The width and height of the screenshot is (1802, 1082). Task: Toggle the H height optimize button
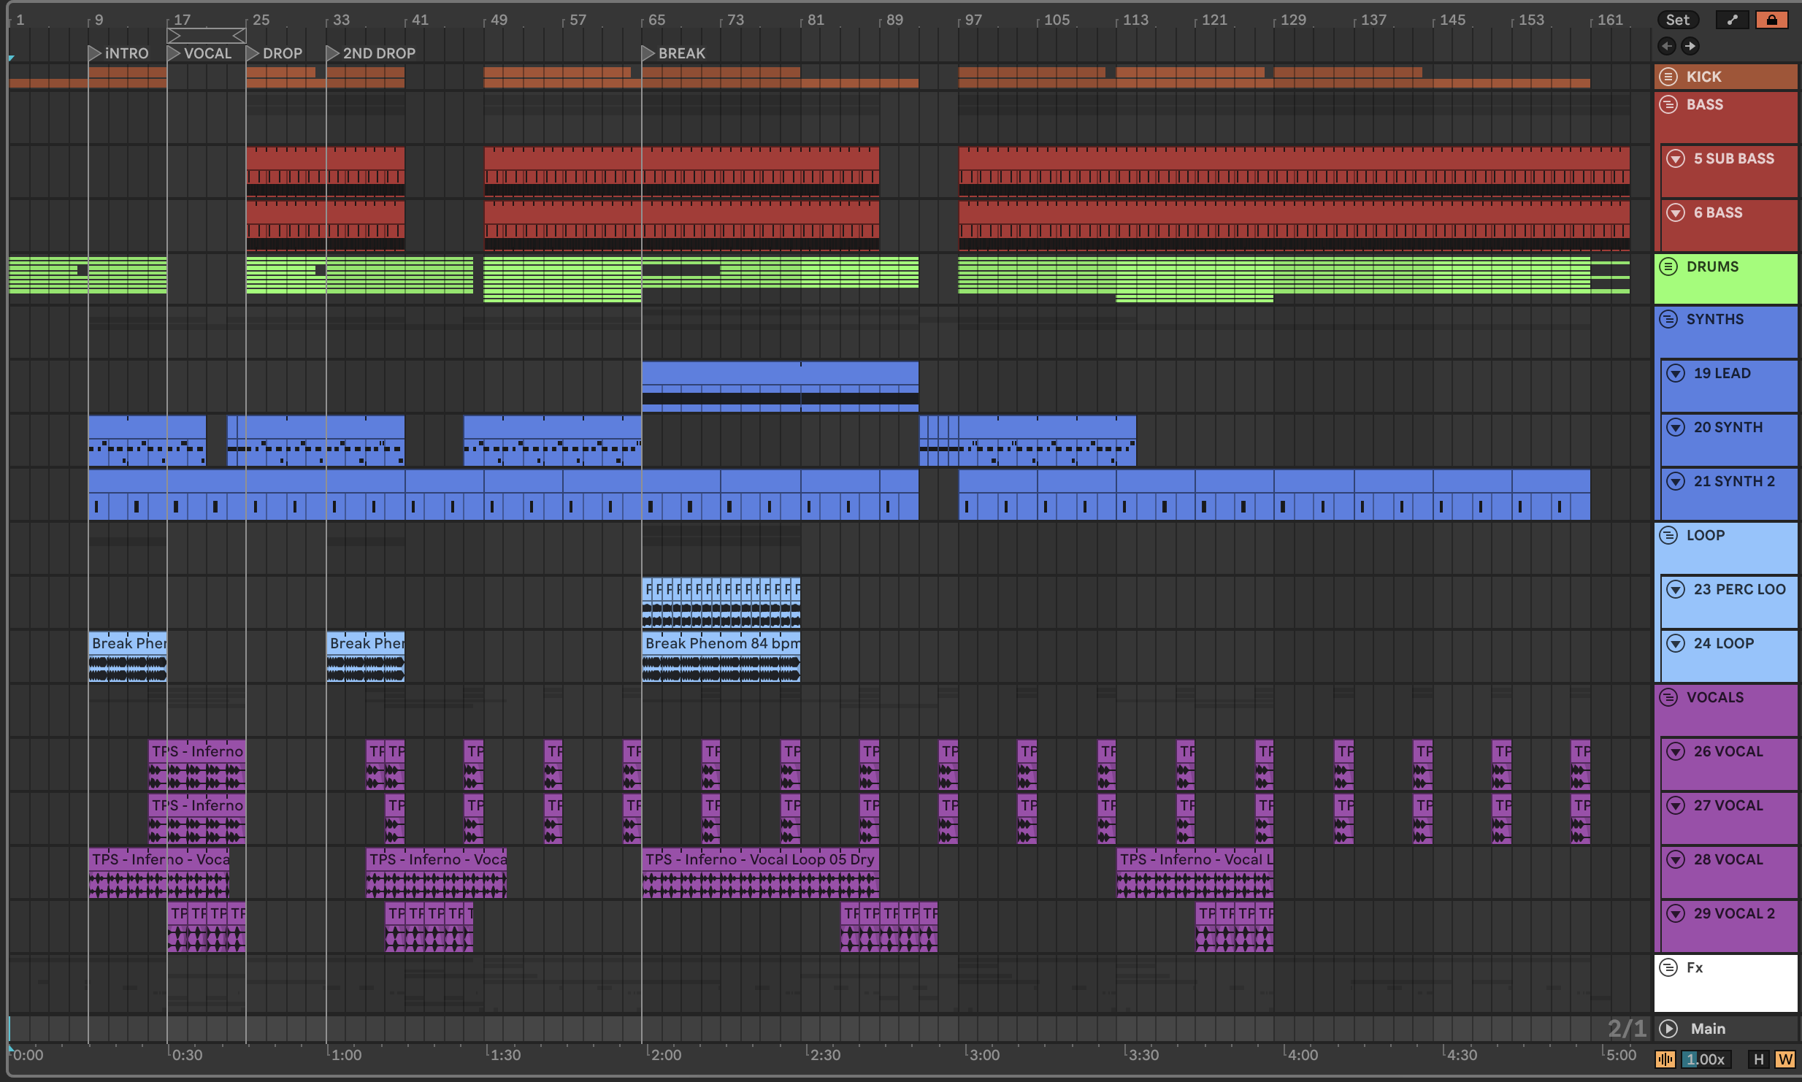click(x=1758, y=1059)
